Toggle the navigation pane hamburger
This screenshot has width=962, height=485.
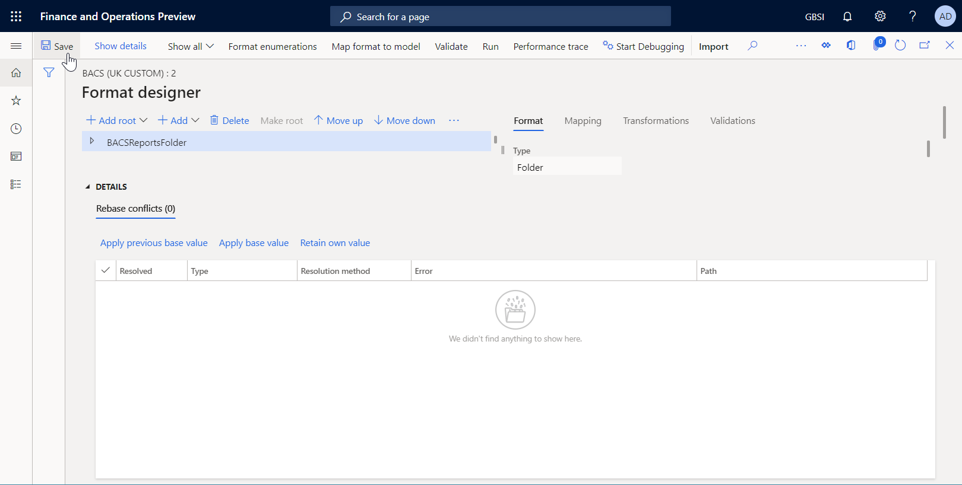(x=16, y=46)
